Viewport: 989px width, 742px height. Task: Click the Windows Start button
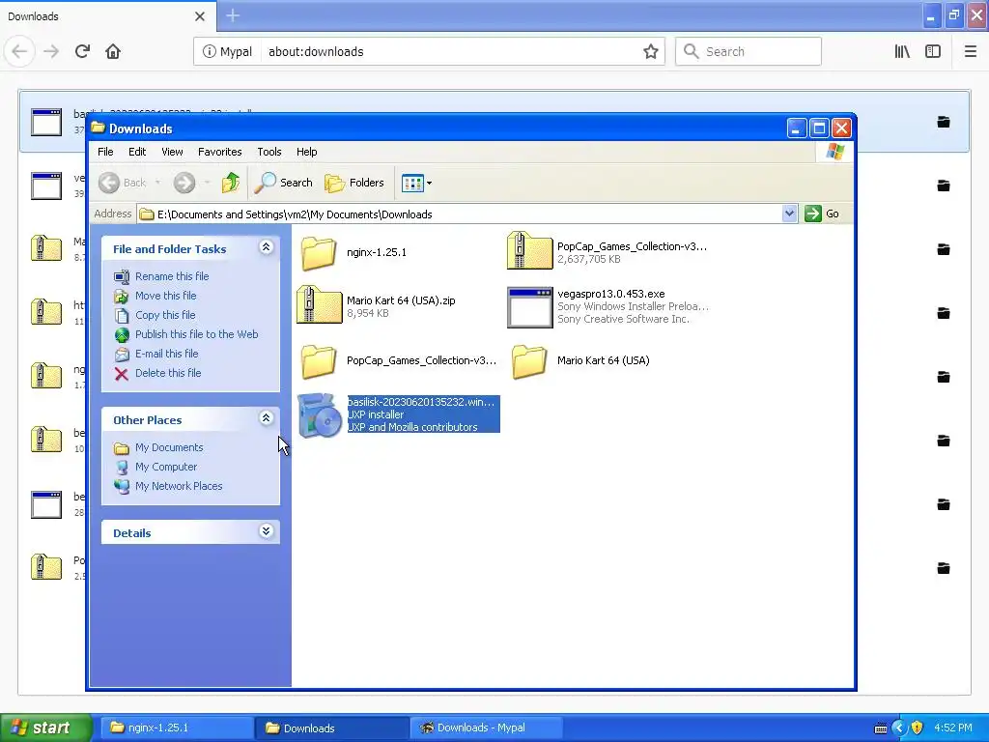pyautogui.click(x=45, y=728)
